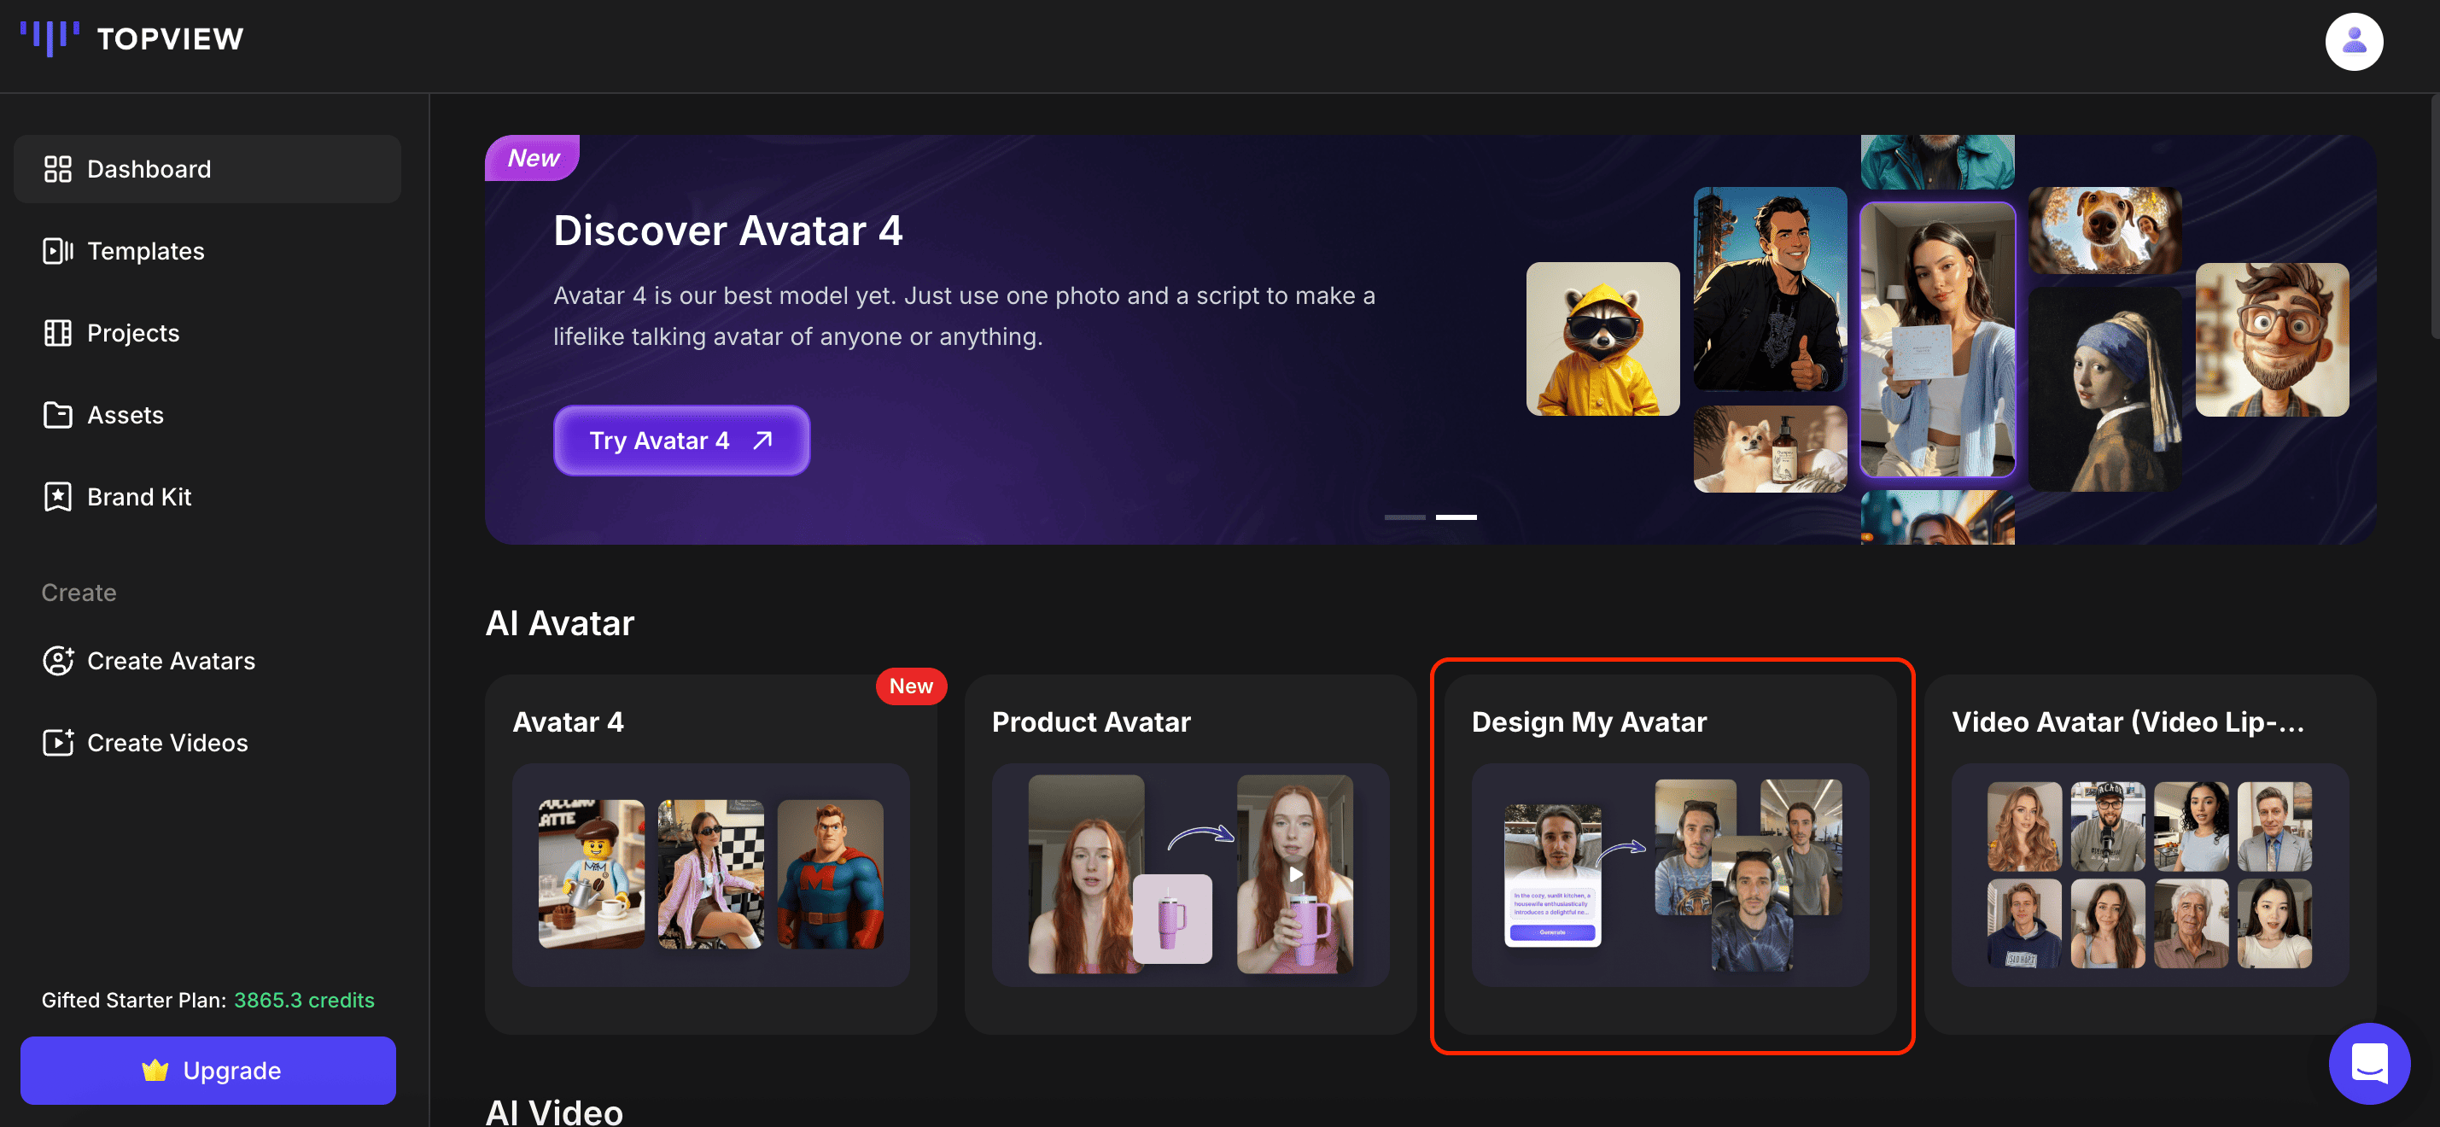Click the Topview logo
Screen dimensions: 2440x1127
click(x=132, y=38)
